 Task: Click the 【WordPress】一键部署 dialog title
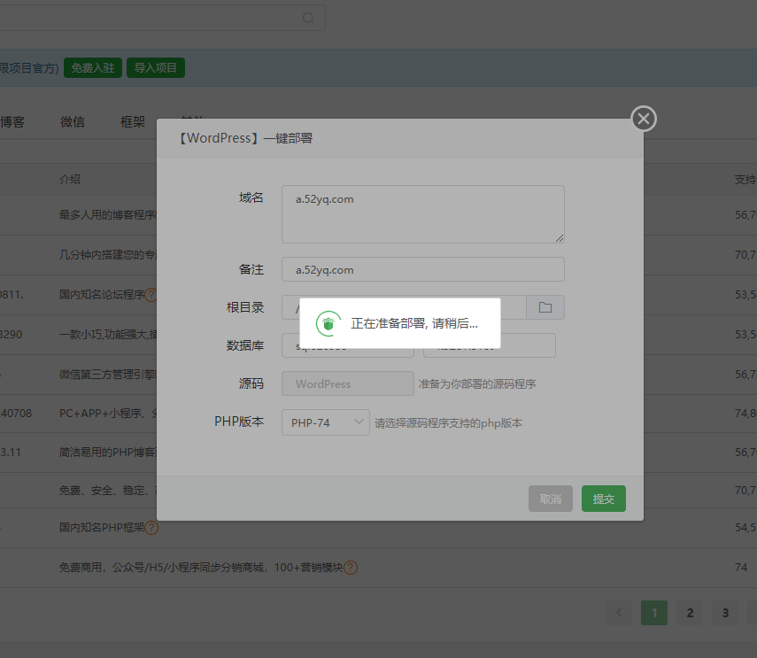[x=244, y=138]
